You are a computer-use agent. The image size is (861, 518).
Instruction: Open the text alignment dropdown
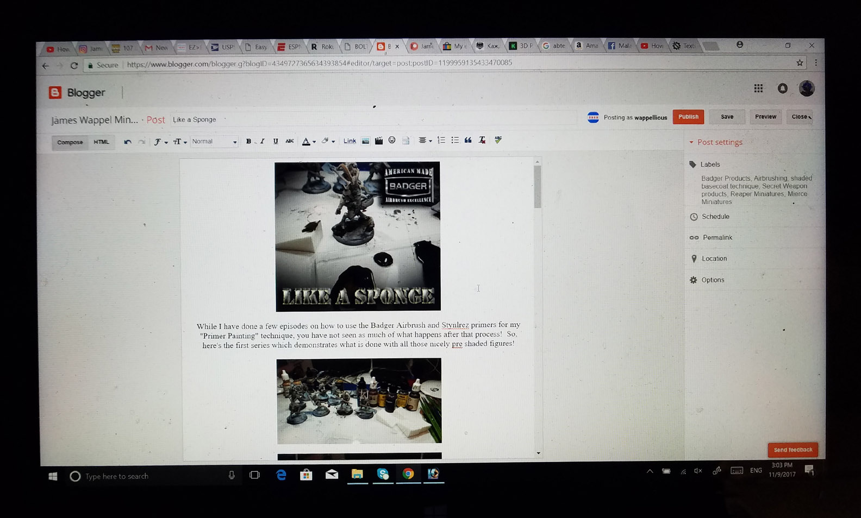click(x=425, y=141)
